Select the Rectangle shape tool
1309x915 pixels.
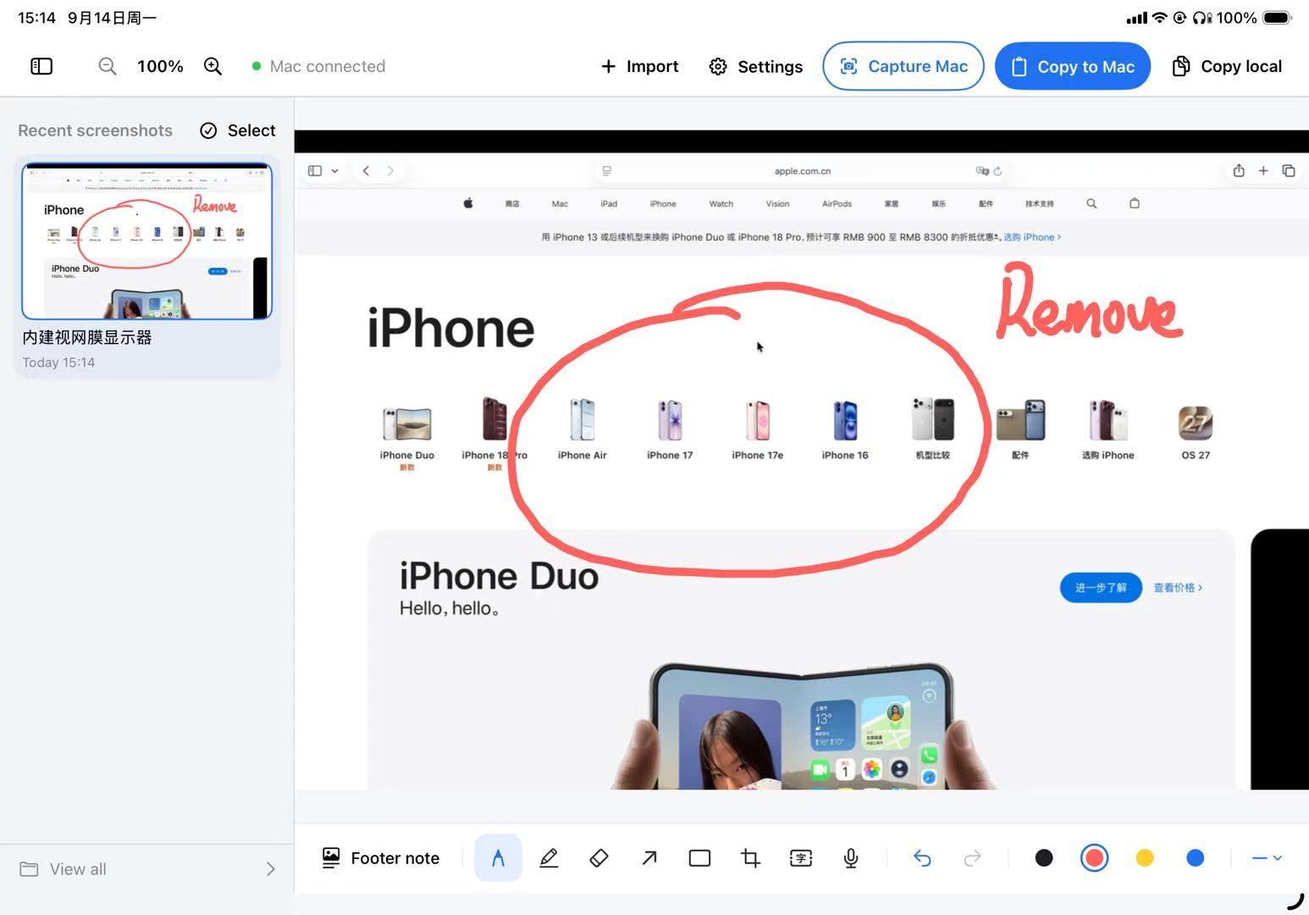[700, 858]
